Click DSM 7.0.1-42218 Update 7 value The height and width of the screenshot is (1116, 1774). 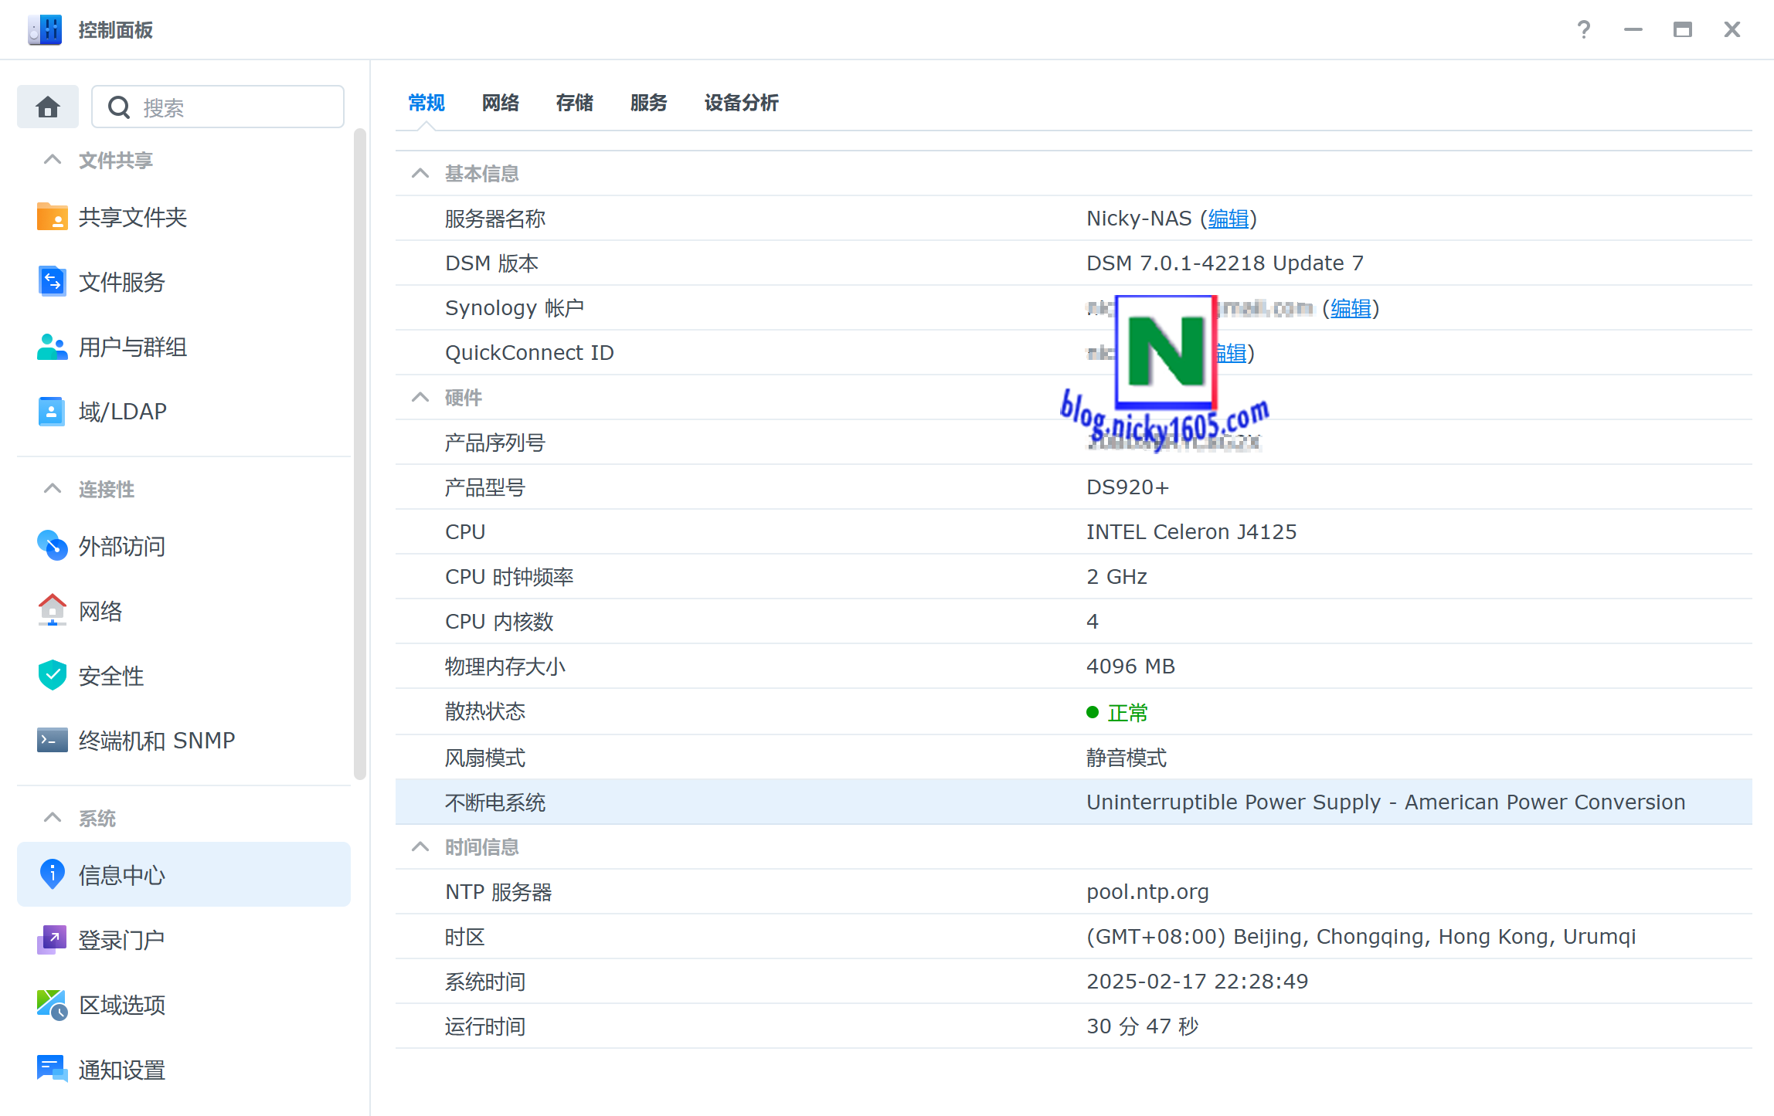(x=1225, y=263)
